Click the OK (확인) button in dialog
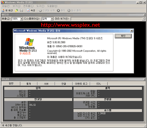The width and height of the screenshot is (147, 128). (123, 36)
